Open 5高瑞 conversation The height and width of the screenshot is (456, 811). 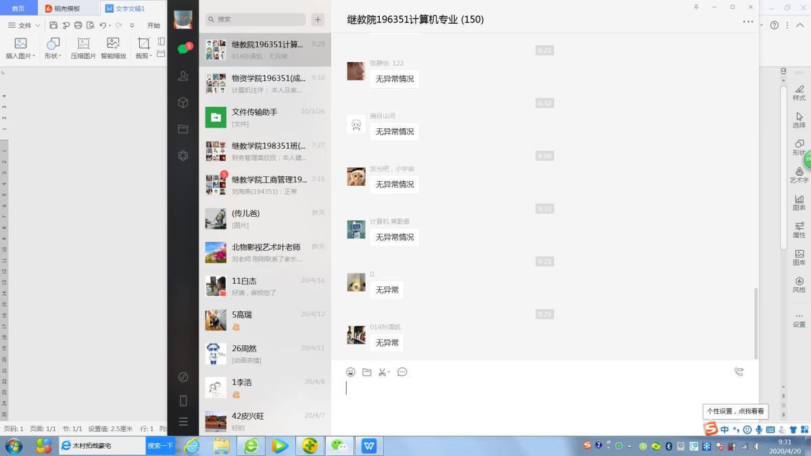[265, 320]
